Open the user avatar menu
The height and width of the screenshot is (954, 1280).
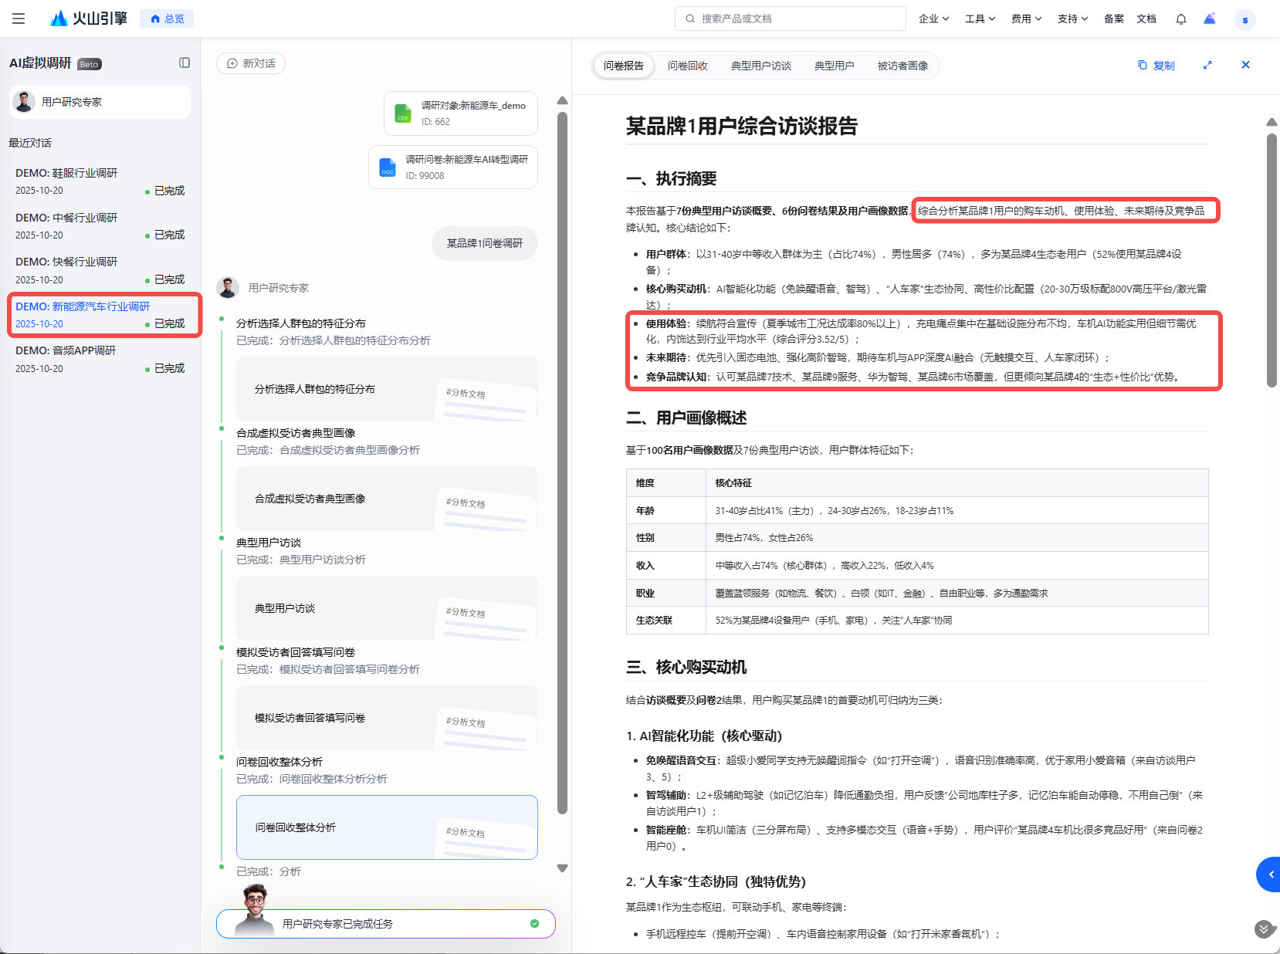[1244, 19]
